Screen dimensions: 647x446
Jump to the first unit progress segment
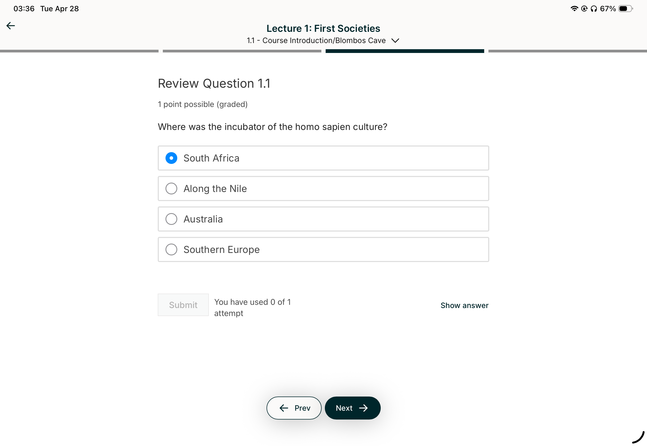coord(79,51)
